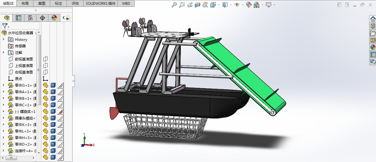
Task: Open the FeatureManager design tree tab
Action: [7, 18]
